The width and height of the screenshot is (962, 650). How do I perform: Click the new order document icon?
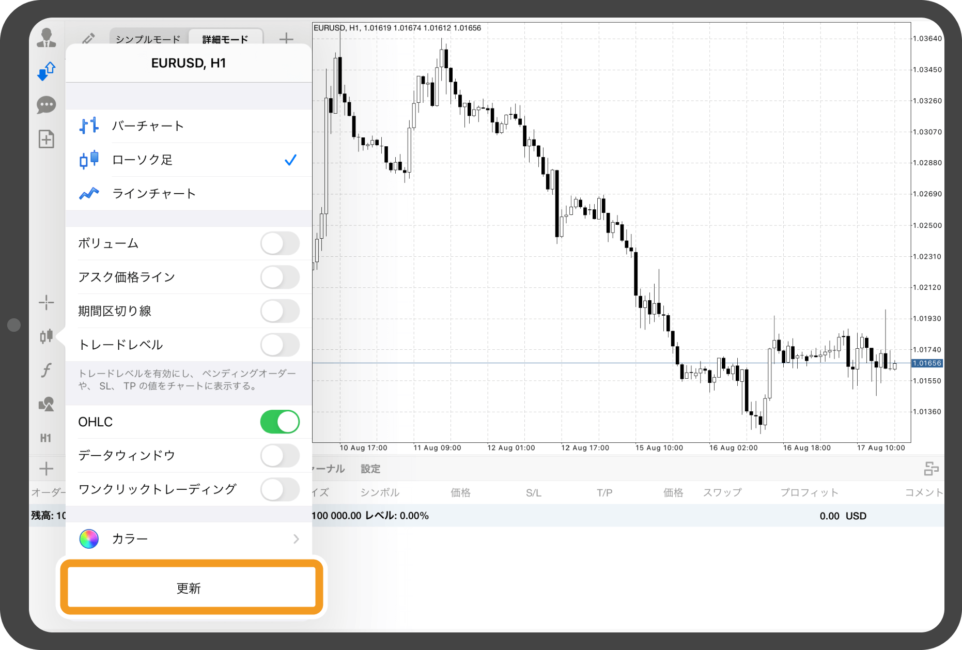tap(46, 139)
